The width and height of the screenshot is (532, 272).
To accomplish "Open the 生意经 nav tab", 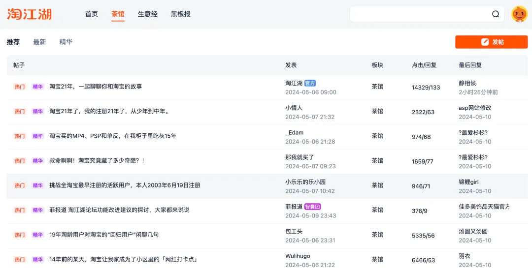I will coord(147,14).
